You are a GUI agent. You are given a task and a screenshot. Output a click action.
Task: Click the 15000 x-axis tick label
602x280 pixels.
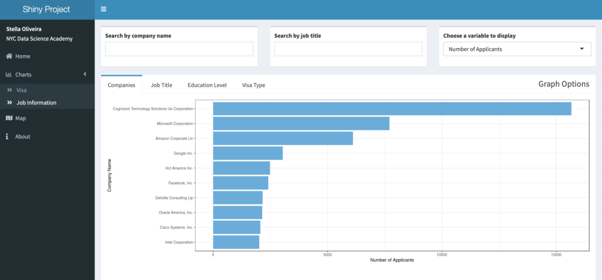[x=556, y=254]
